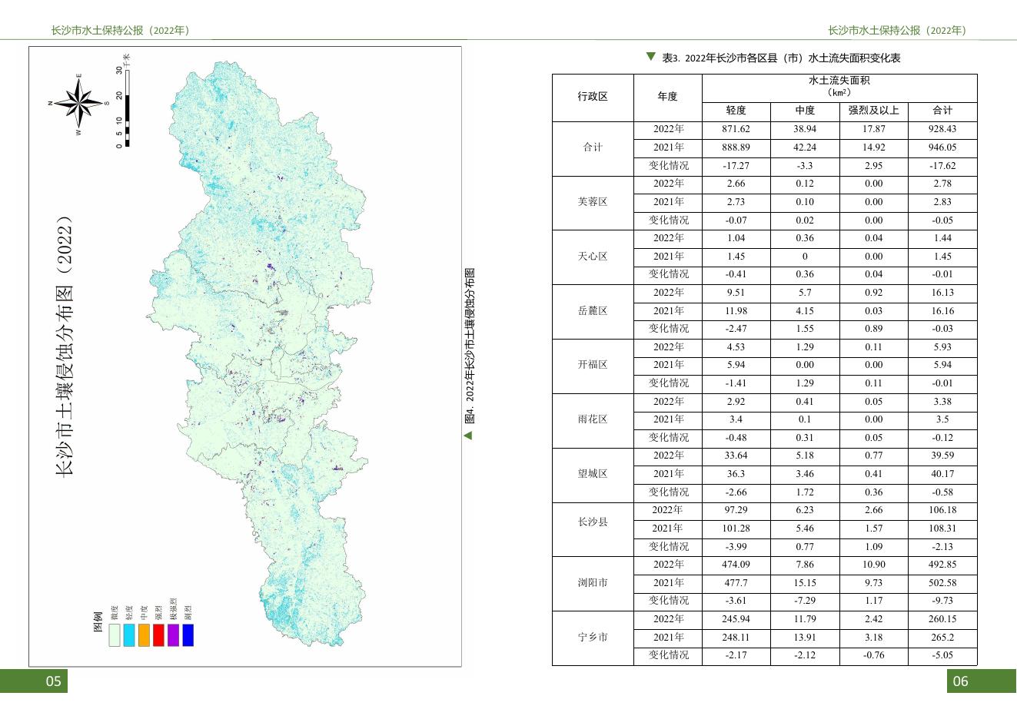The width and height of the screenshot is (1017, 719).
Task: Click the page number 06 box
Action: (982, 681)
